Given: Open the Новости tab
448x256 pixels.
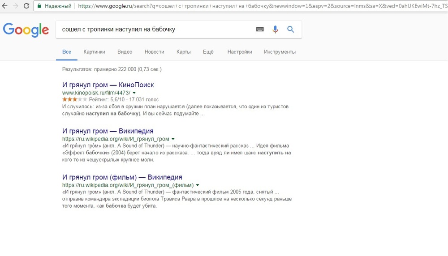Looking at the screenshot, I should [x=154, y=52].
